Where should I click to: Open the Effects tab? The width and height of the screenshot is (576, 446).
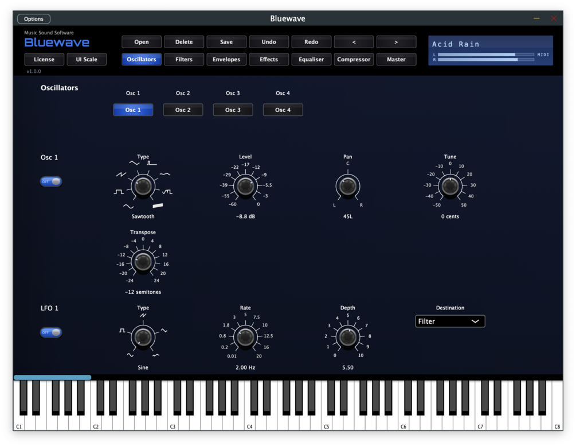[269, 59]
